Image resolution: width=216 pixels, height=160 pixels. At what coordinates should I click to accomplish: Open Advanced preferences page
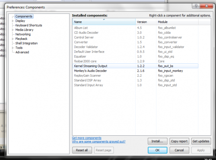22,52
